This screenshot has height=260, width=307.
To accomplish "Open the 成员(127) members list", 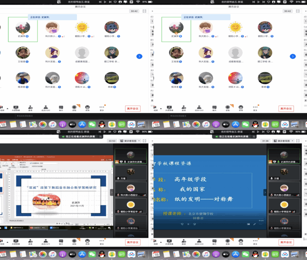I will (45, 242).
